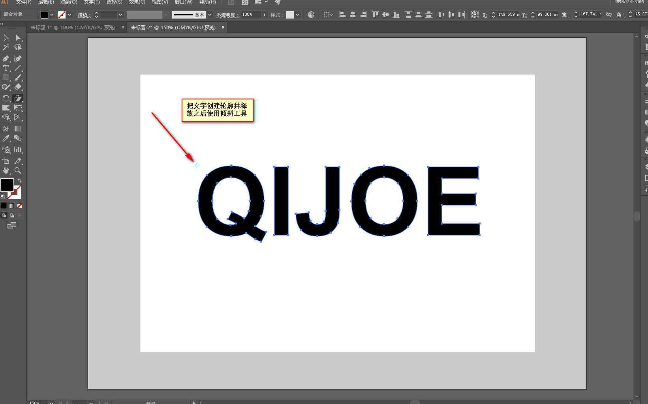Screen dimensions: 648x404
Task: Select the Rotate tool
Action: 6,99
